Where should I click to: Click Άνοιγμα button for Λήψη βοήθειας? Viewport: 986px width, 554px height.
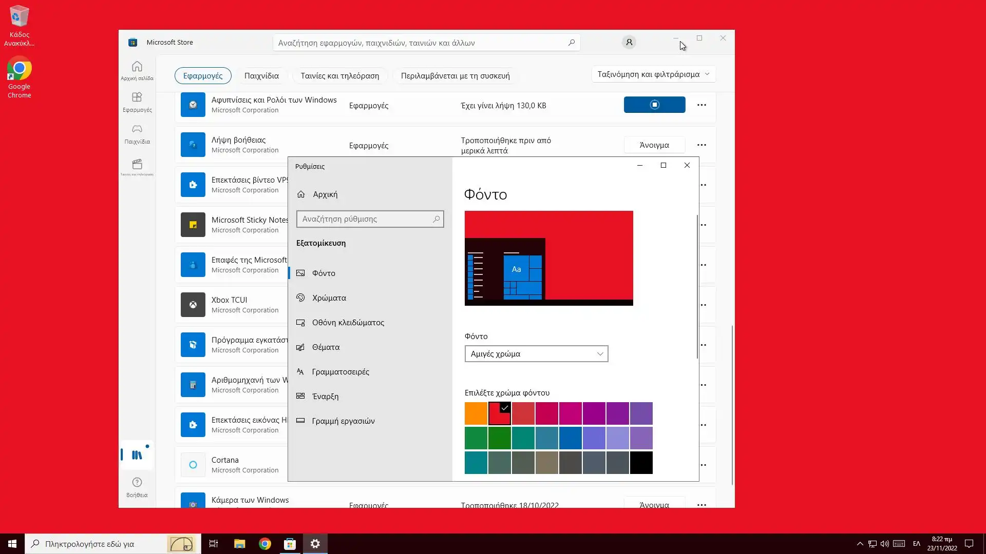tap(654, 145)
